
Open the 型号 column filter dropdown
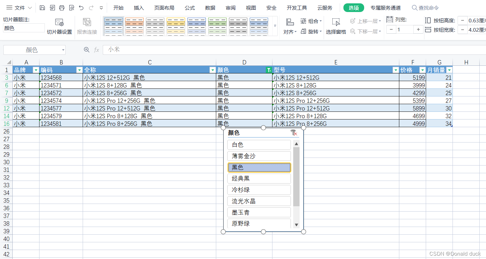coord(396,70)
